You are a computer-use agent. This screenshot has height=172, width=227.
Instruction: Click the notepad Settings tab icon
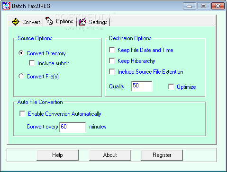pyautogui.click(x=82, y=22)
